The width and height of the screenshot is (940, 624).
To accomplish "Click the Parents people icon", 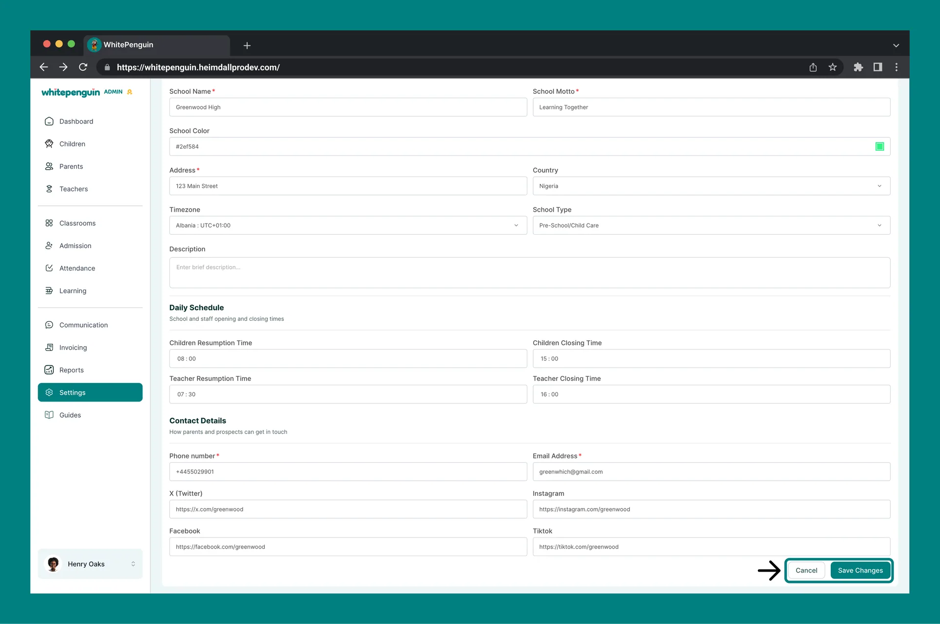I will pos(49,166).
